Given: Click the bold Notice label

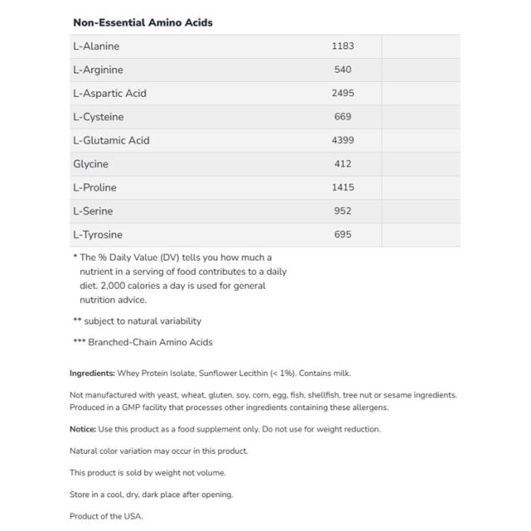Looking at the screenshot, I should [x=83, y=429].
